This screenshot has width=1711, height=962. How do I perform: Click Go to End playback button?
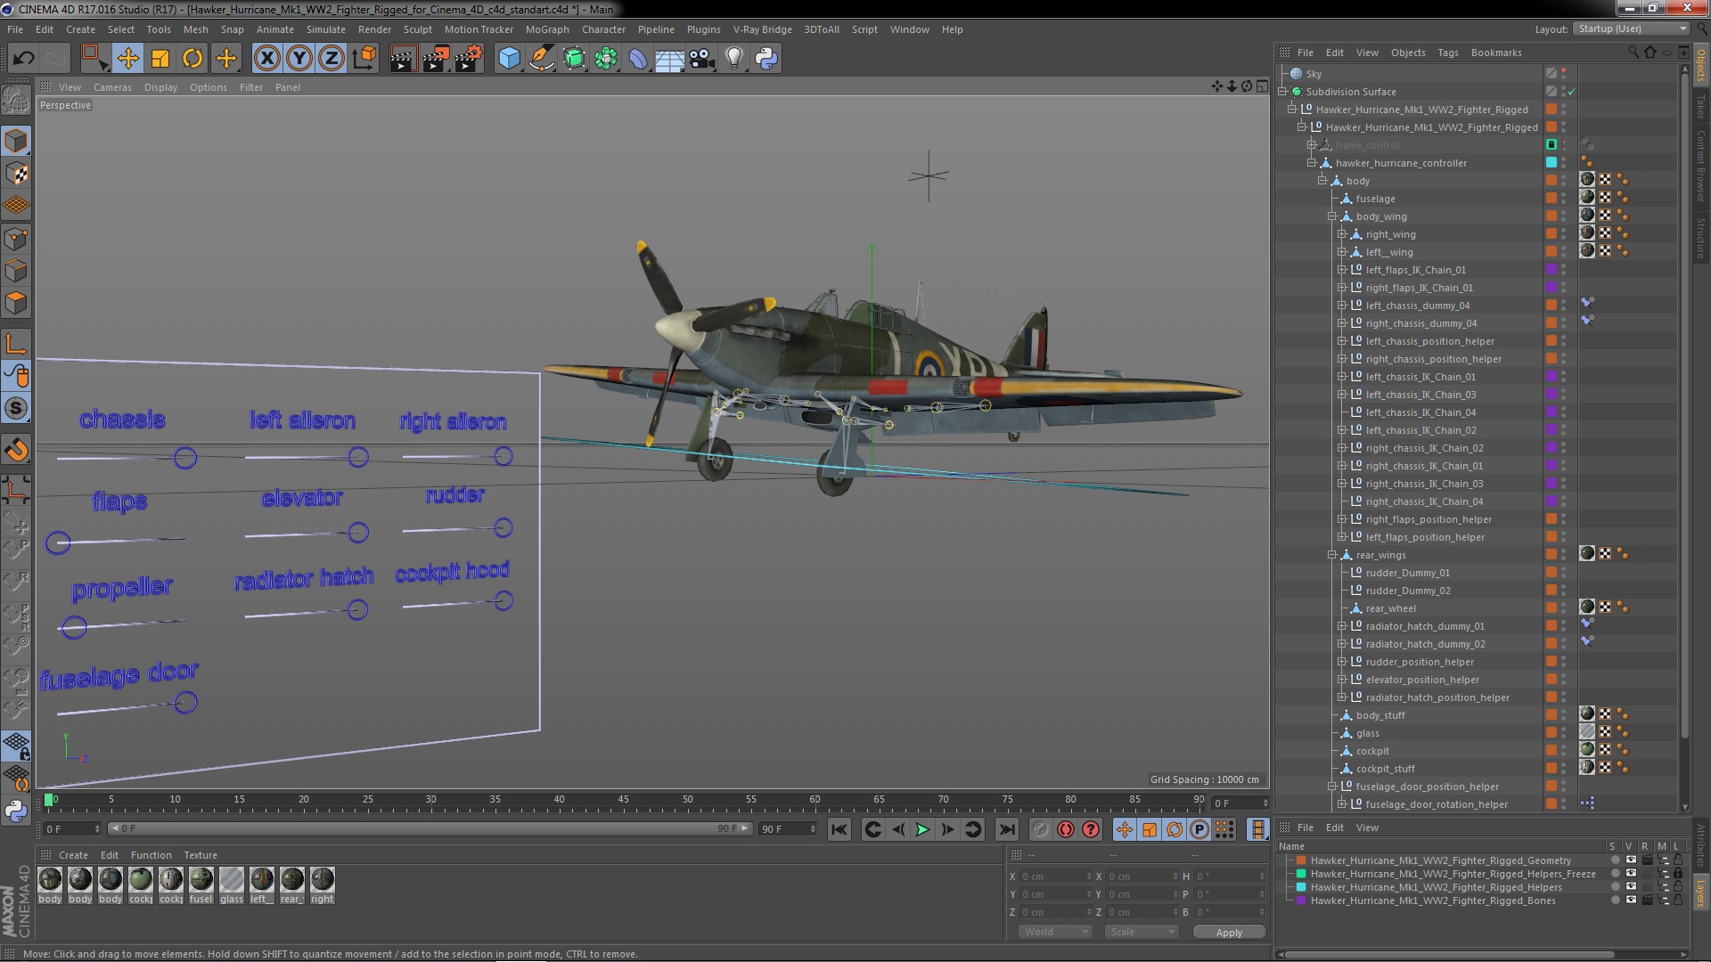(1006, 830)
